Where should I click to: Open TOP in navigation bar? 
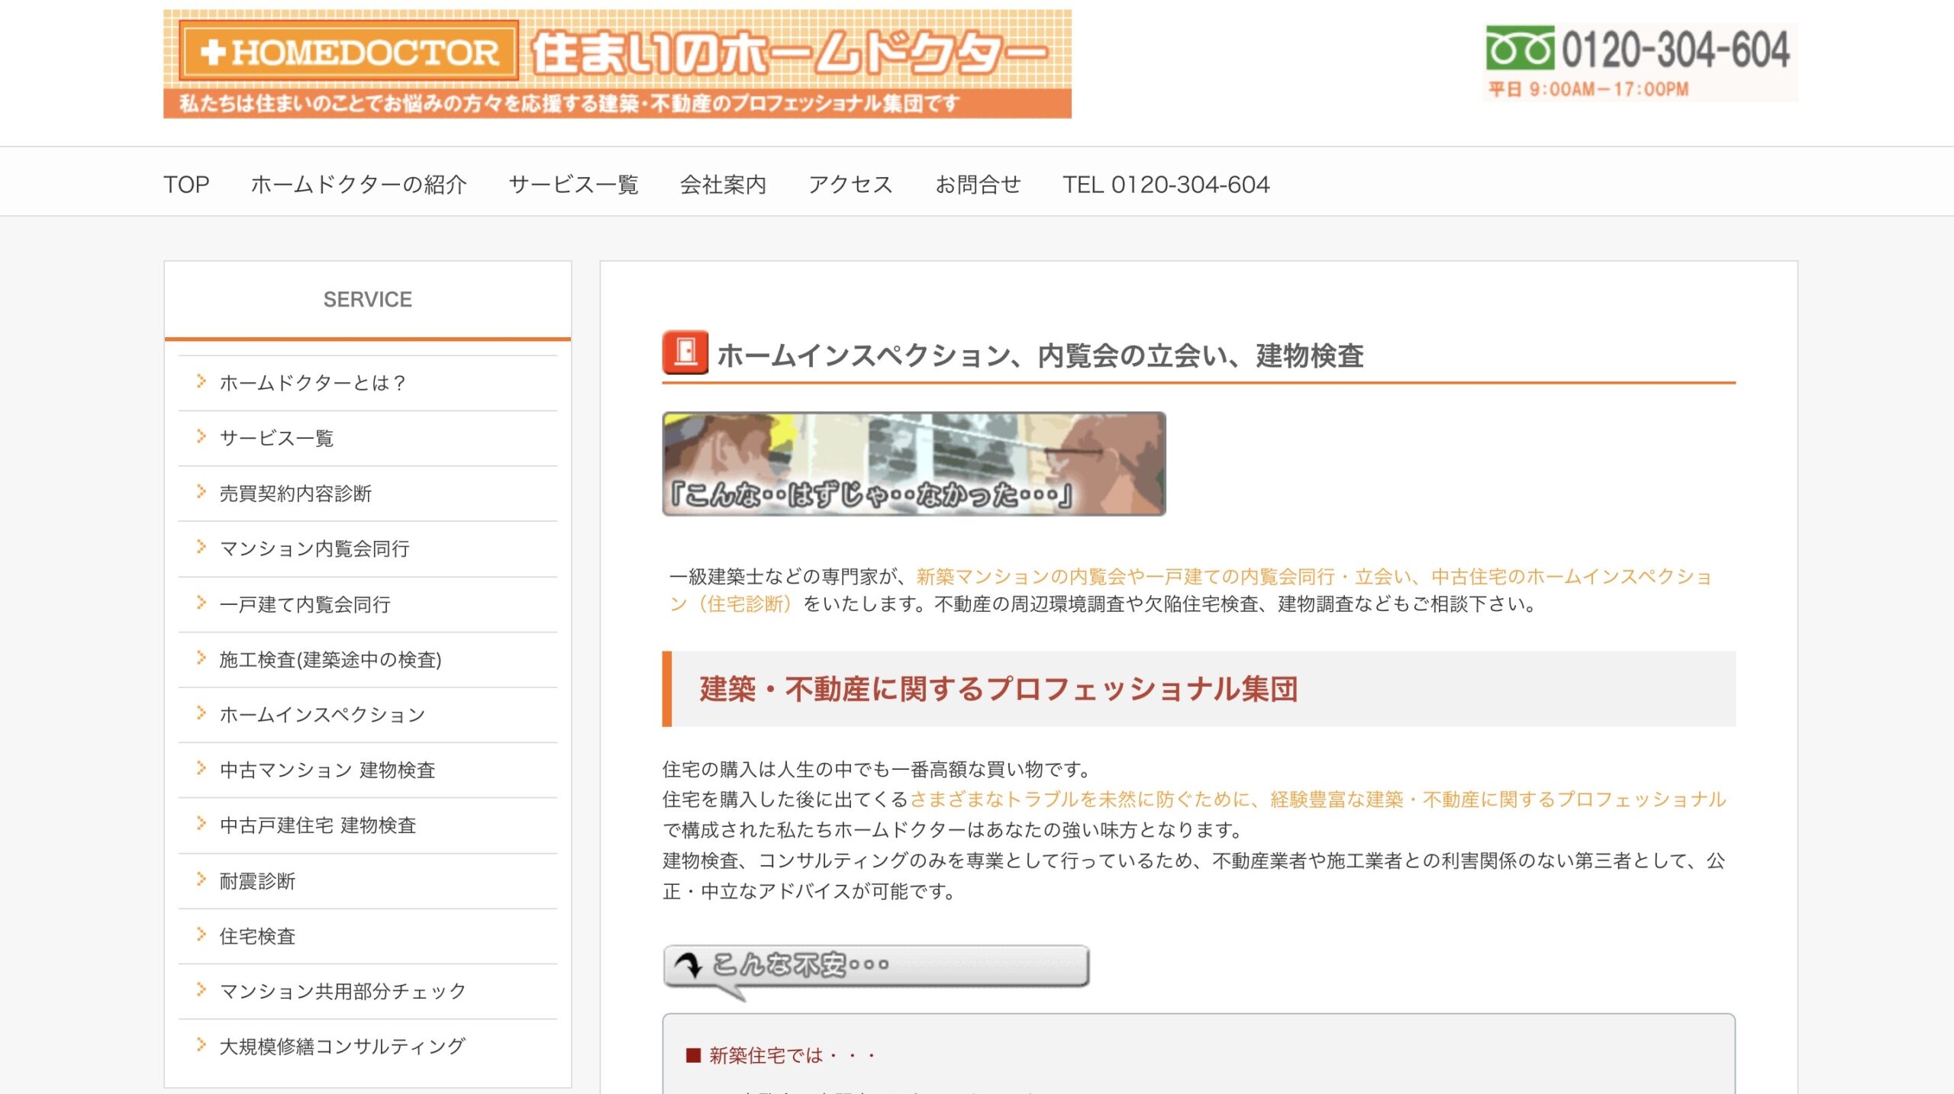[x=185, y=185]
